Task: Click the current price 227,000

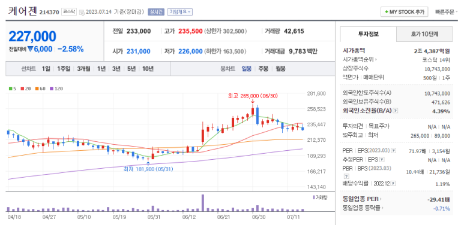Action: (32, 37)
